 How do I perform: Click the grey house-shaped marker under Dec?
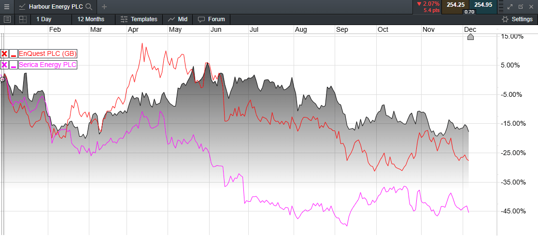tap(470, 37)
